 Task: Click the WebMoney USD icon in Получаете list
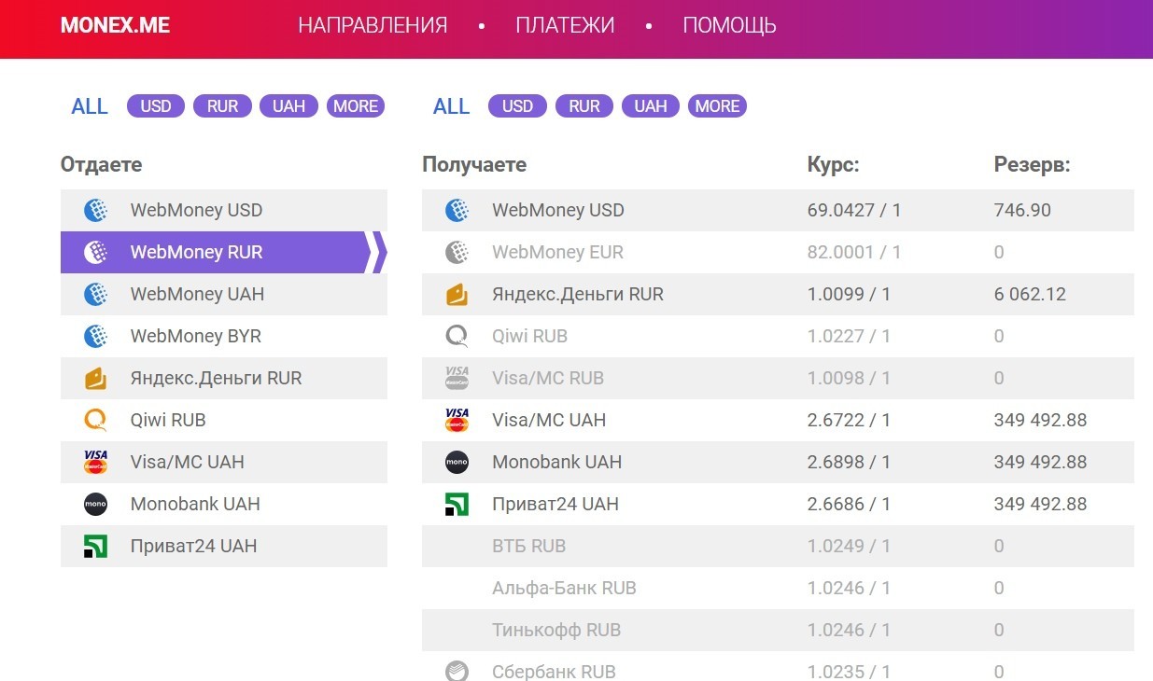pyautogui.click(x=457, y=210)
